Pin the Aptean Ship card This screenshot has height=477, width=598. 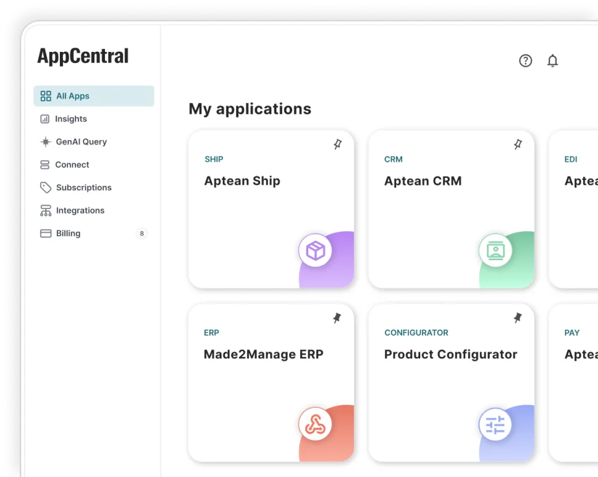[337, 144]
